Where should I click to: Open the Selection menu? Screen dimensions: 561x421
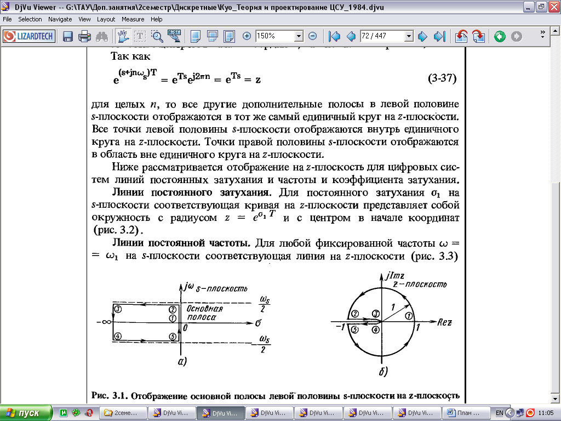click(30, 19)
